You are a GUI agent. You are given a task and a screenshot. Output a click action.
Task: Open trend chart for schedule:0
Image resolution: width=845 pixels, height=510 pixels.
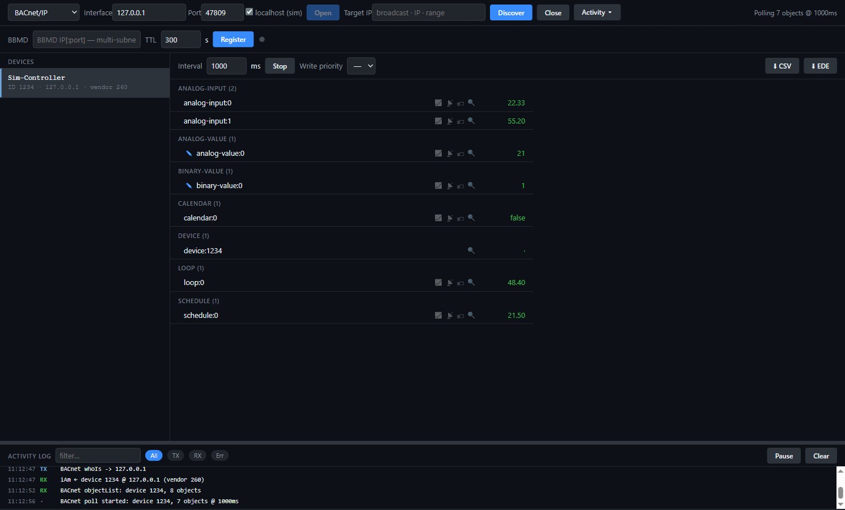click(438, 316)
